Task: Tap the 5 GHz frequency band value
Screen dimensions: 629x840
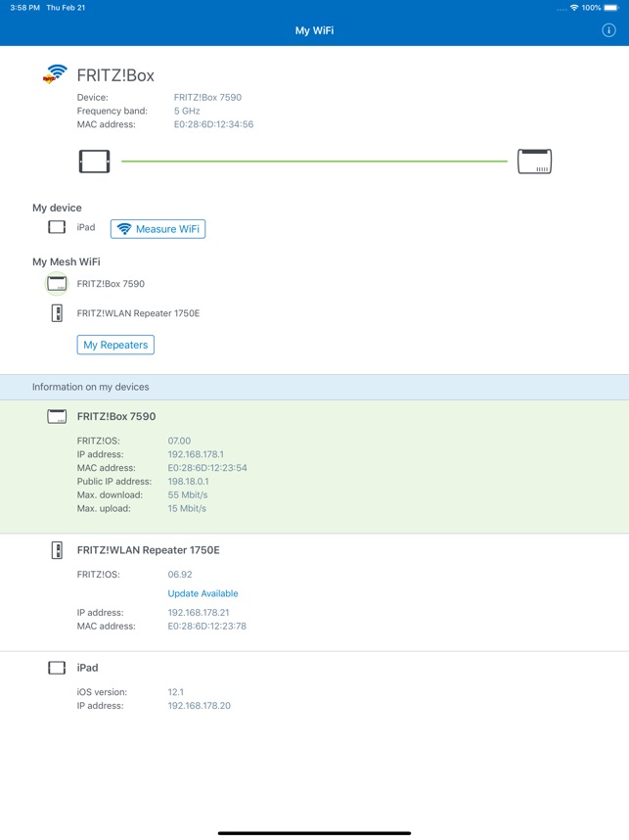Action: 187,111
